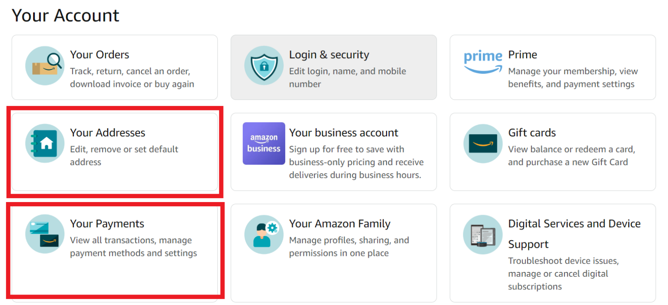Click the Prime smile logo

click(482, 61)
